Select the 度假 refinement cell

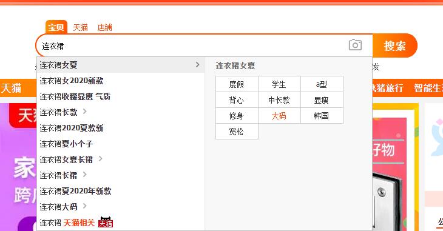(237, 84)
